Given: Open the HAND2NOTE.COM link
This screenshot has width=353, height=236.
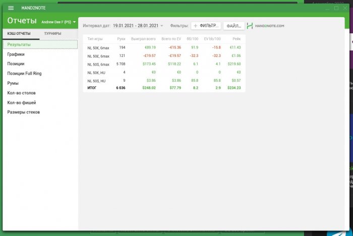Looking at the screenshot, I should point(269,26).
